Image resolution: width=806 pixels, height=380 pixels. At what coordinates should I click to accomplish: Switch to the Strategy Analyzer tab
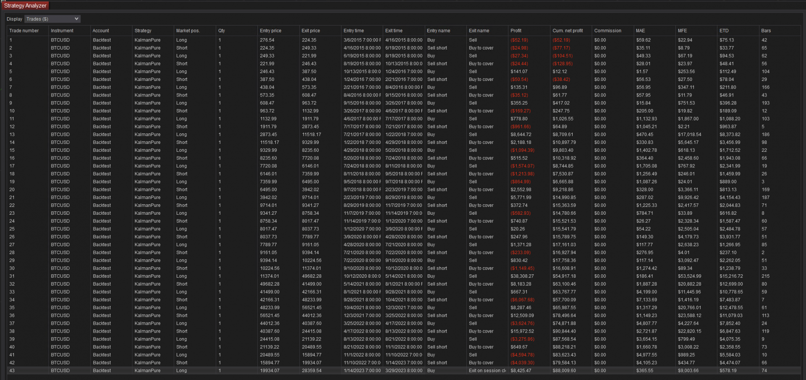(x=25, y=6)
